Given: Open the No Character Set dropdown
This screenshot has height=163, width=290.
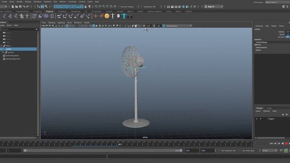Looking at the screenshot, I should [228, 151].
